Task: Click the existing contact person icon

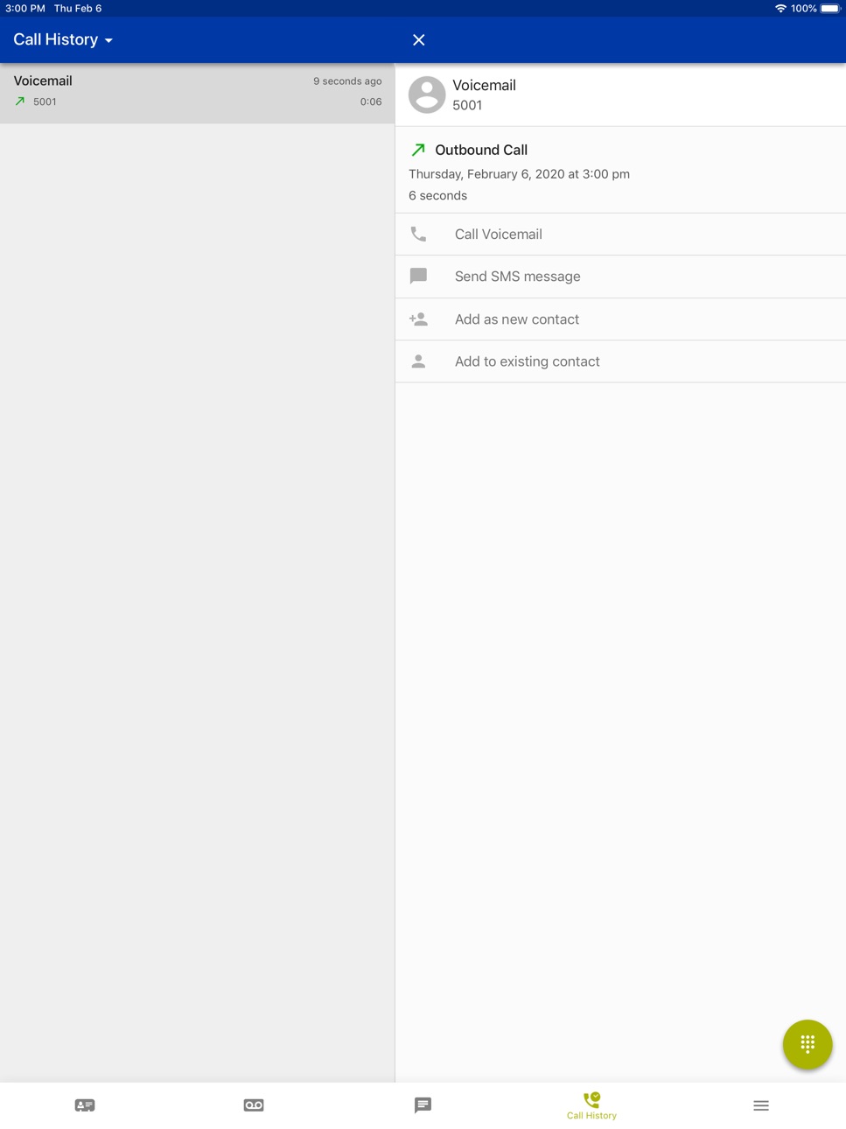Action: coord(418,361)
